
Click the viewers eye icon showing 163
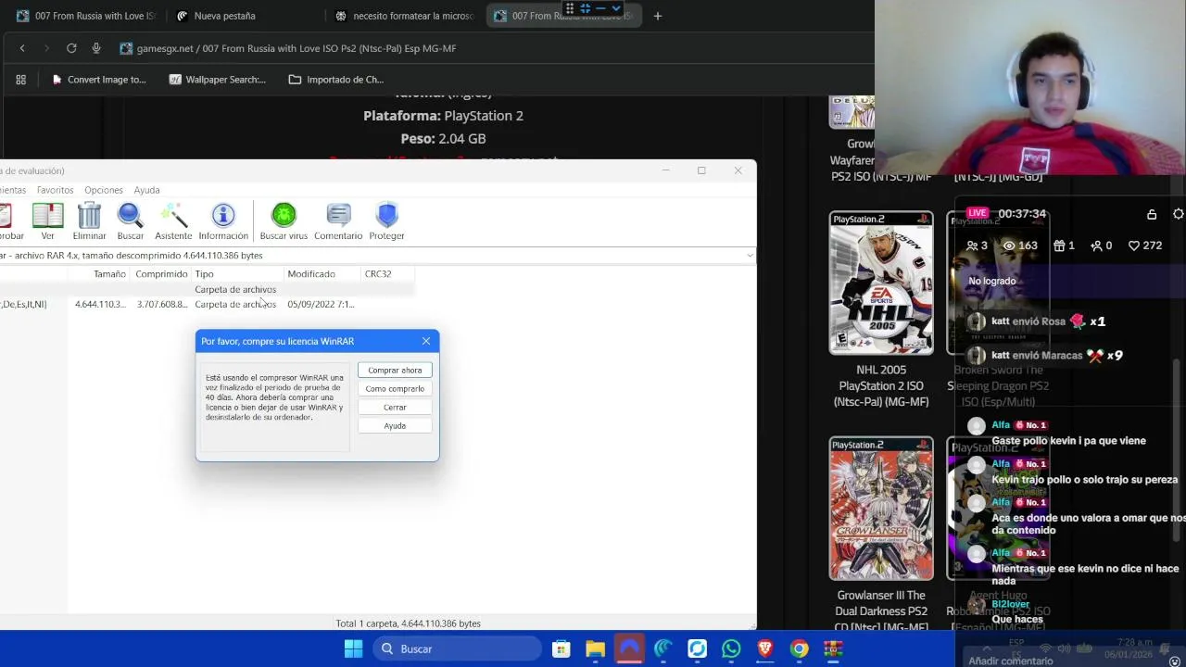coord(1009,245)
